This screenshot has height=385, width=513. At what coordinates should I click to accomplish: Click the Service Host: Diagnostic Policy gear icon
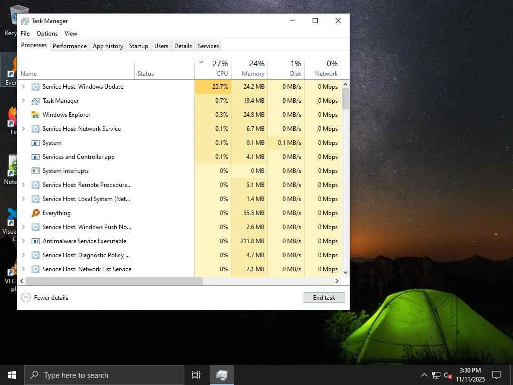click(x=36, y=255)
